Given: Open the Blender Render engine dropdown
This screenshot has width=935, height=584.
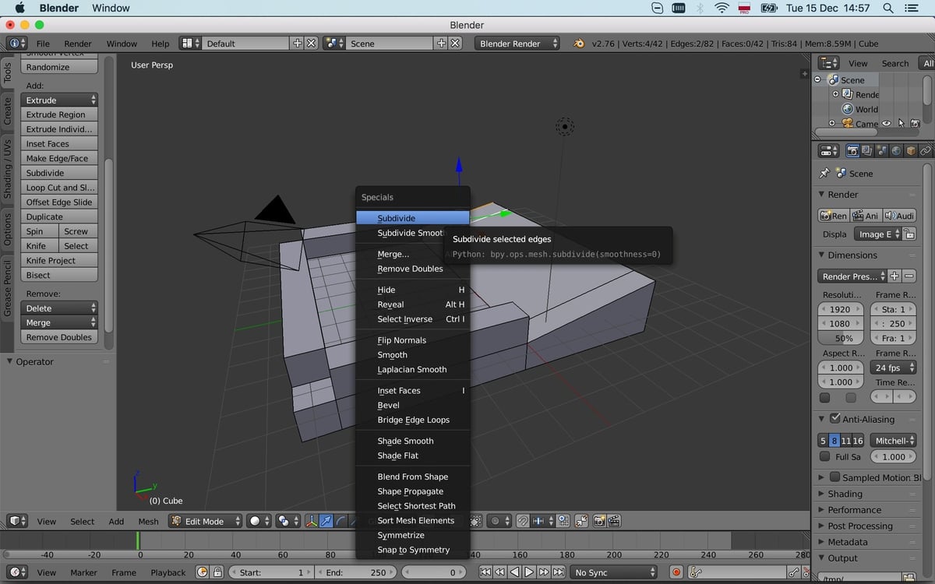Looking at the screenshot, I should click(518, 44).
